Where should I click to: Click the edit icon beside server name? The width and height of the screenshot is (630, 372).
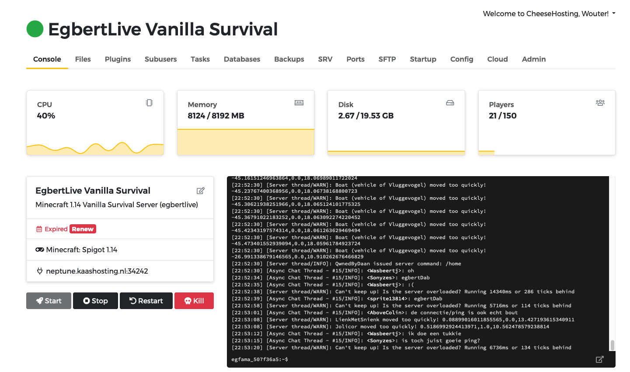tap(201, 191)
